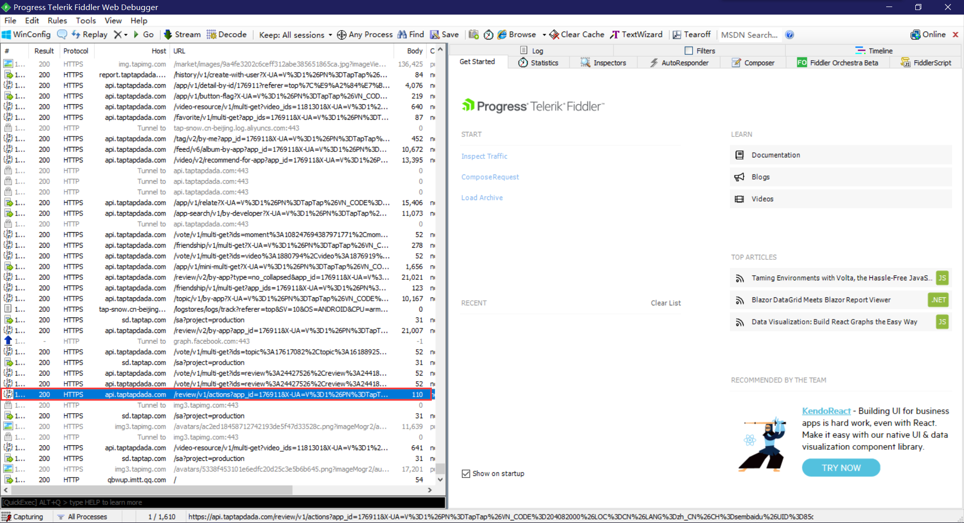This screenshot has height=523, width=964.
Task: Open the Keep: All sessions dropdown
Action: [295, 35]
